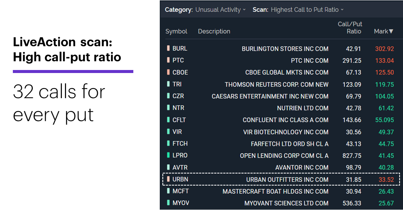Select the NTR symbol
This screenshot has width=403, height=210.
178,108
